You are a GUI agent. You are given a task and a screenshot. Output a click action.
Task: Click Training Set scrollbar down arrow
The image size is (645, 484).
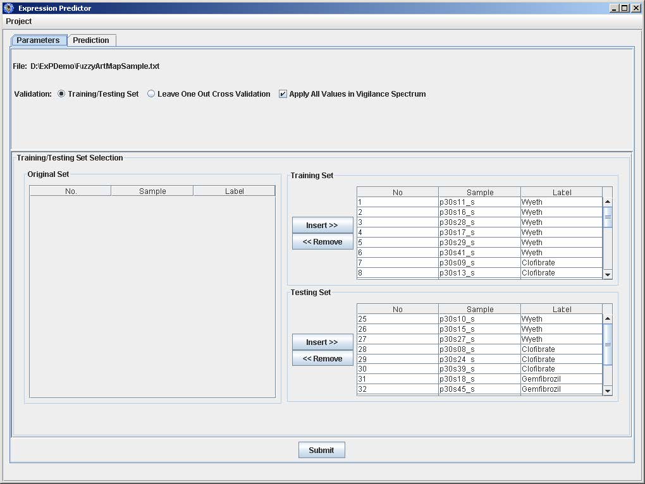pyautogui.click(x=608, y=274)
